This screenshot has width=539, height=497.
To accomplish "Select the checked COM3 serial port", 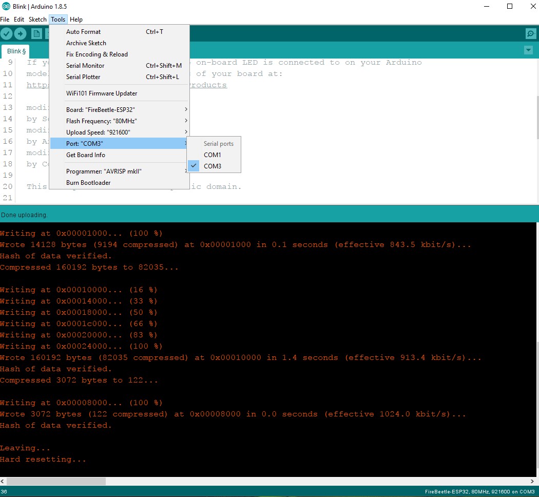I will 214,166.
